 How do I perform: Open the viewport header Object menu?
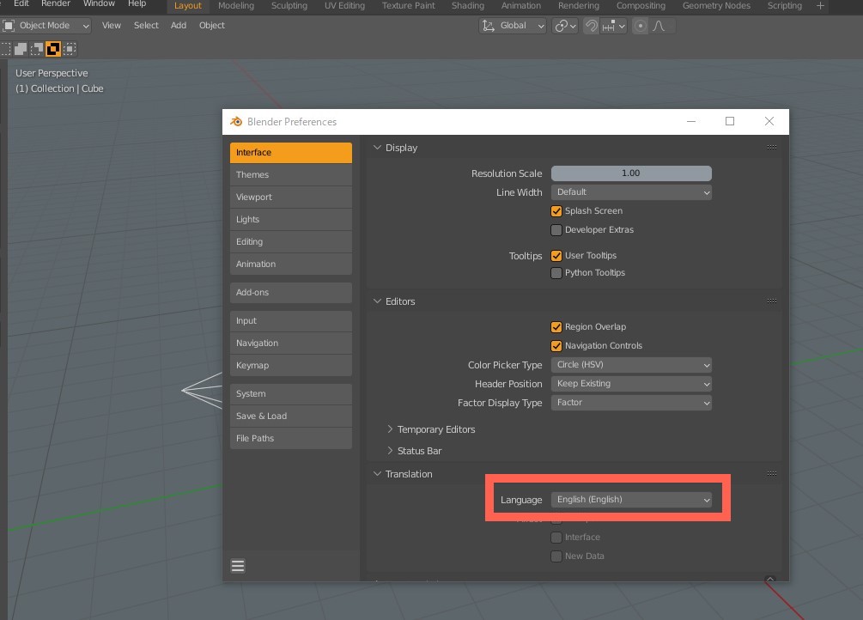(212, 25)
